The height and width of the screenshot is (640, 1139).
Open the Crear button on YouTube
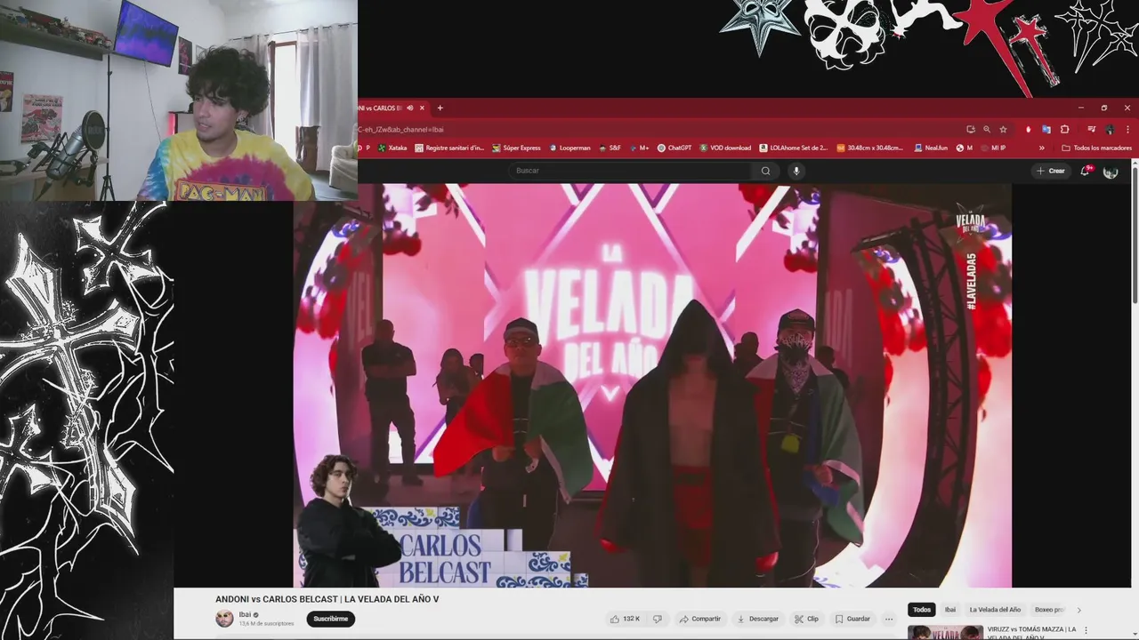click(1051, 171)
